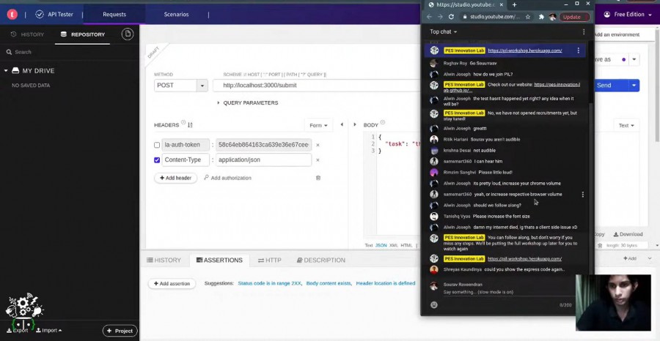Enable the la-auth-token header checkbox
Screen dimensions: 660x341
[x=157, y=145]
